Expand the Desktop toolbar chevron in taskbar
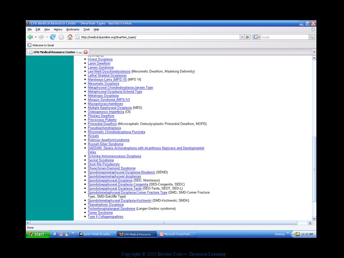This screenshot has width=344, height=258. pyautogui.click(x=288, y=233)
